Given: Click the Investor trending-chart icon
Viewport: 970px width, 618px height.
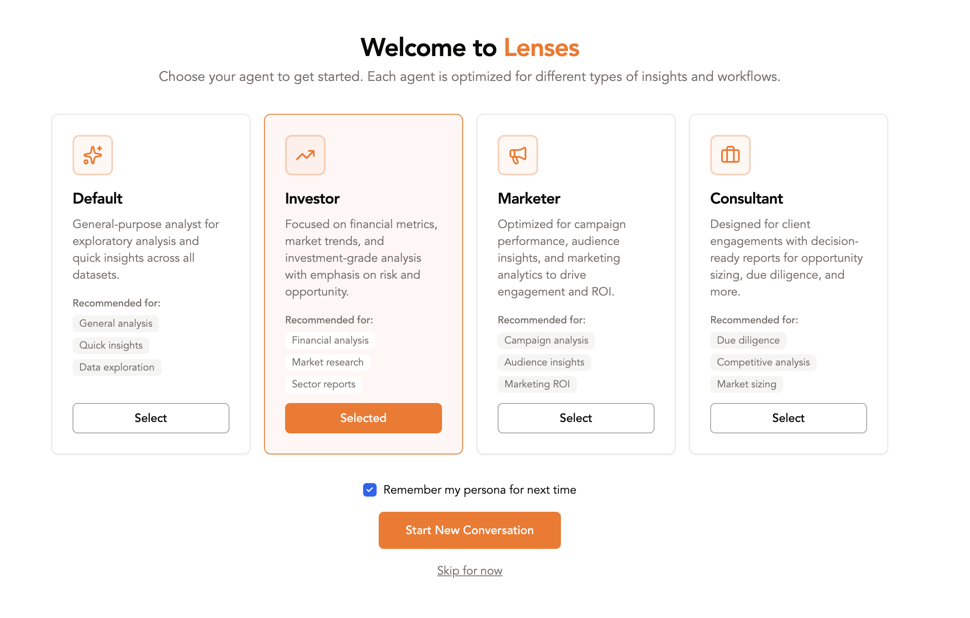Looking at the screenshot, I should [305, 155].
